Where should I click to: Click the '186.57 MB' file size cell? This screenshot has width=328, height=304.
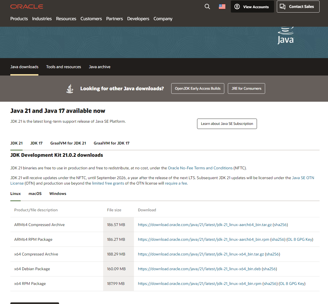[118, 225]
